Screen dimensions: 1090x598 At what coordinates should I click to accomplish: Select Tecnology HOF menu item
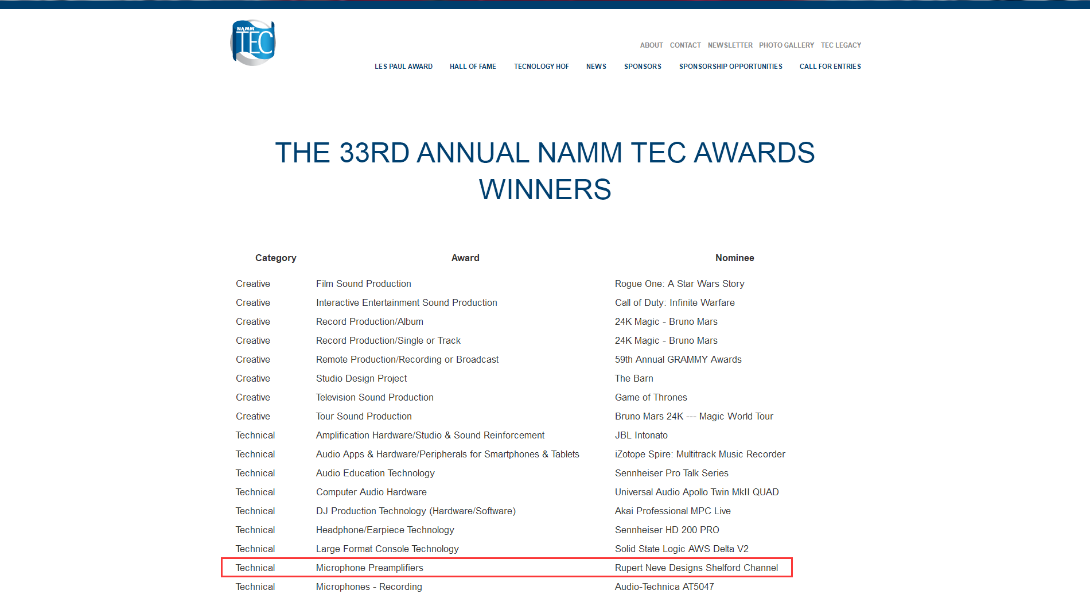pyautogui.click(x=541, y=67)
